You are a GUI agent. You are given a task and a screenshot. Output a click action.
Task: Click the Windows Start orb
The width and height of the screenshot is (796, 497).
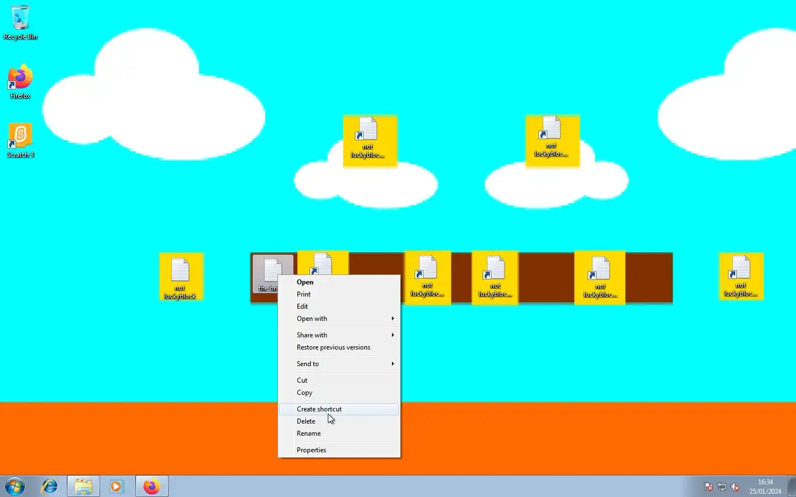click(x=15, y=487)
